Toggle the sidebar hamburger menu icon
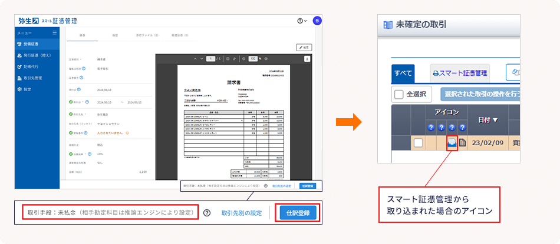560x244 pixels. point(55,33)
